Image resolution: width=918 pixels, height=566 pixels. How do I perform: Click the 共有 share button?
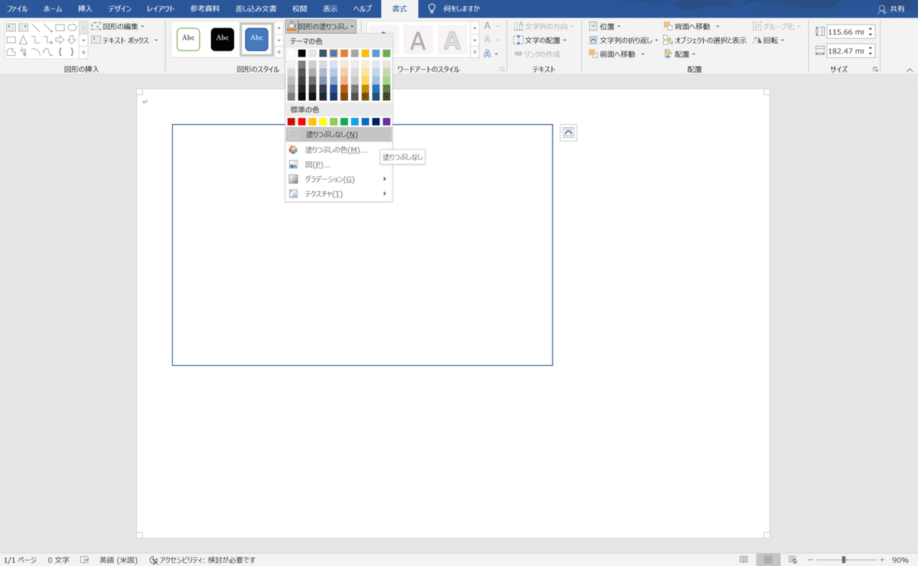[x=892, y=8]
